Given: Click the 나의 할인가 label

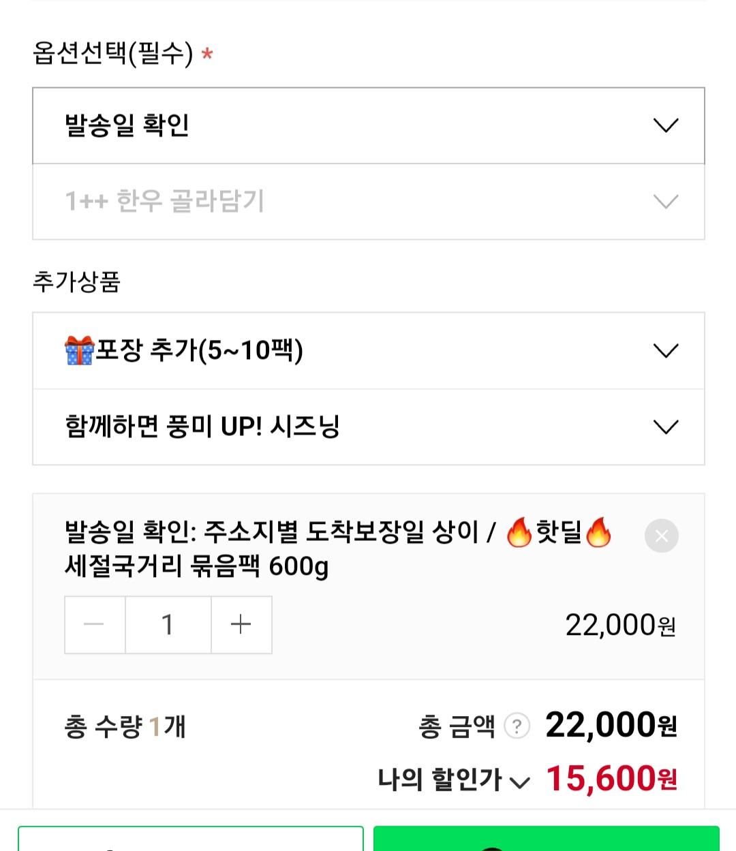Looking at the screenshot, I should (x=440, y=779).
